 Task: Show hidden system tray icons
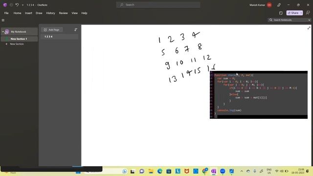click(242, 171)
